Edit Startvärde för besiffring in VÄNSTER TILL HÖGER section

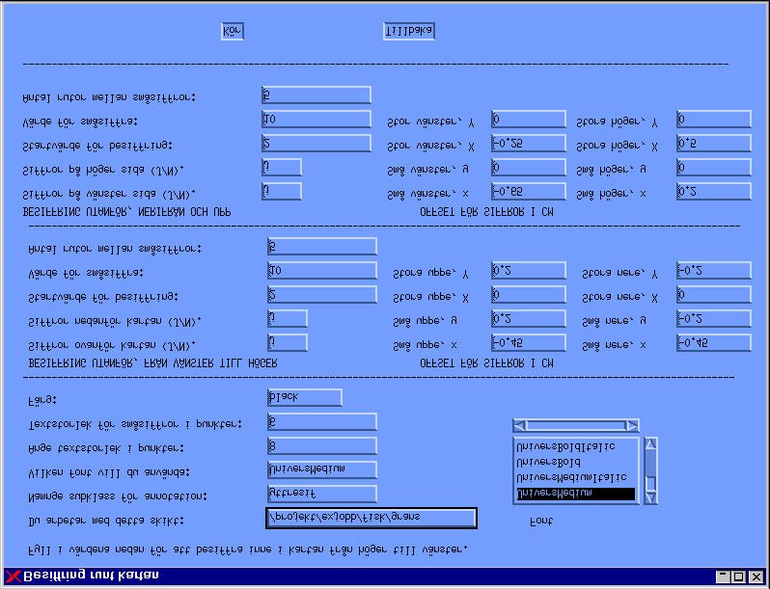click(x=322, y=295)
